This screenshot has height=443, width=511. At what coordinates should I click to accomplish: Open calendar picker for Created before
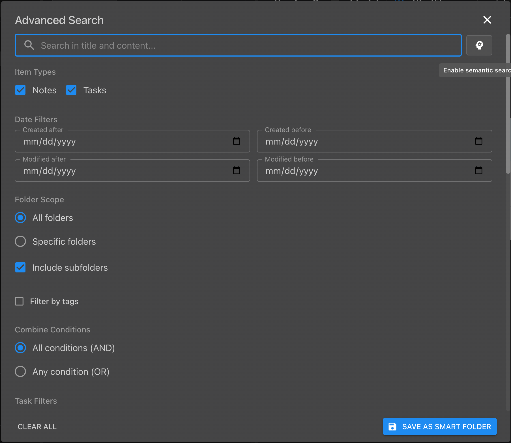coord(479,141)
